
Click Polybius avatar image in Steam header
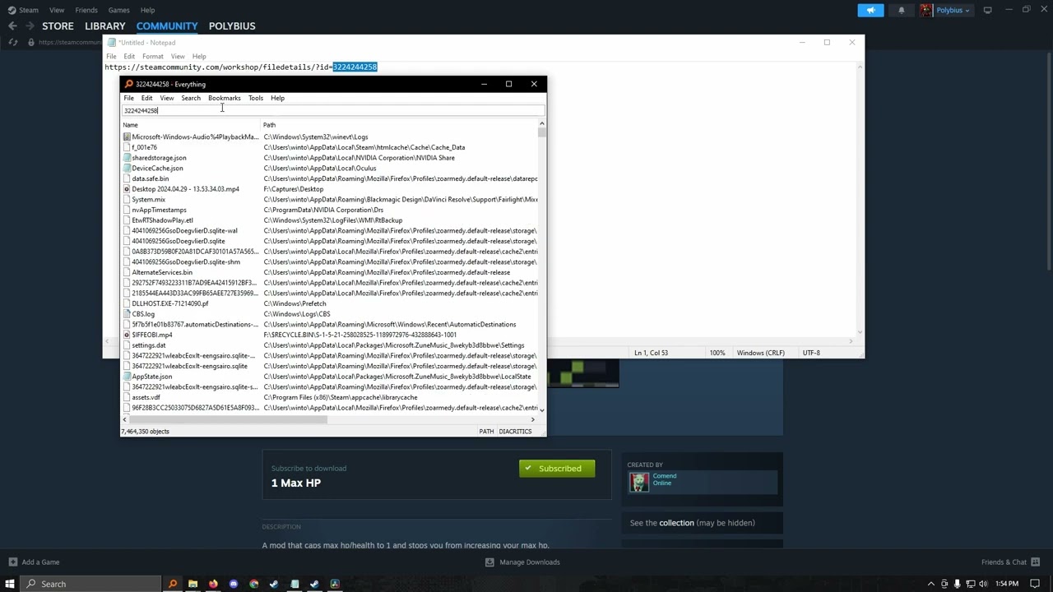tap(926, 10)
